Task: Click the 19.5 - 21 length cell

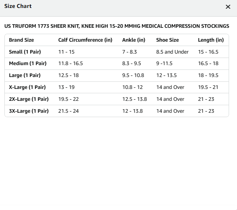Action: [208, 87]
